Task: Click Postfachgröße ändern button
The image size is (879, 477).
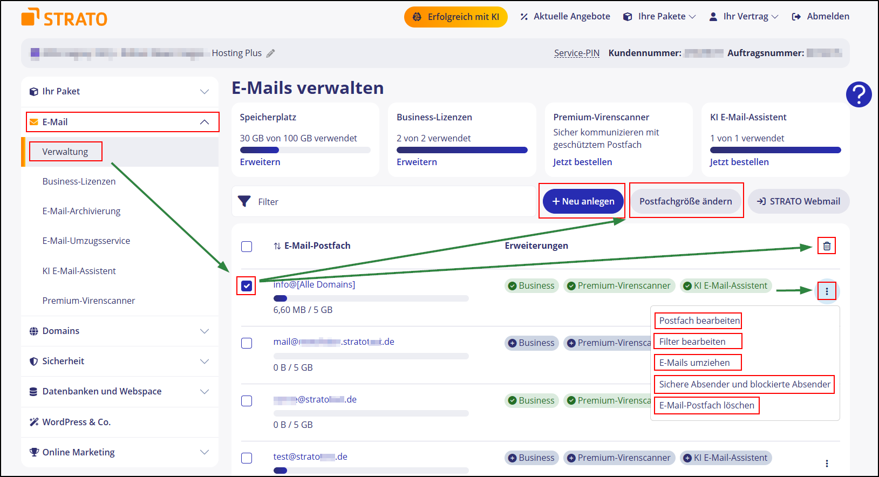Action: [686, 201]
